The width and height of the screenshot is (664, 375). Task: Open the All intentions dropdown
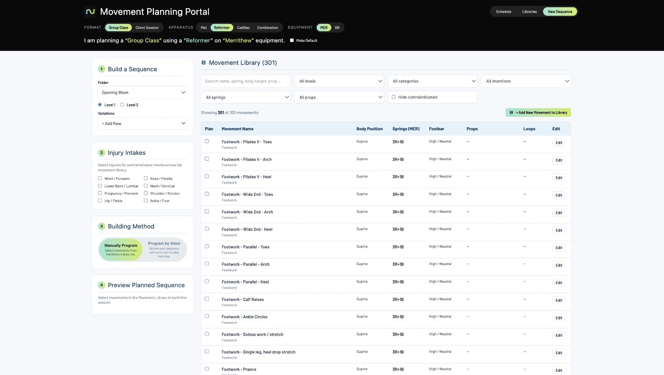click(526, 81)
